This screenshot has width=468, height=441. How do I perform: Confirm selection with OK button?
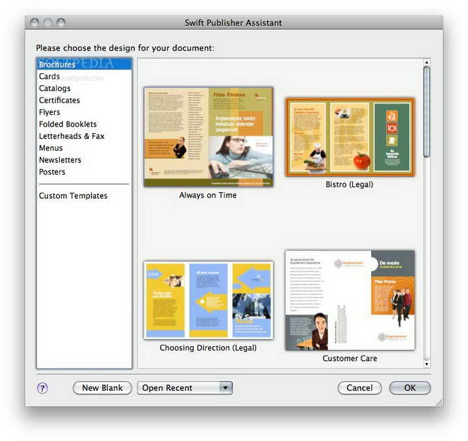click(409, 388)
